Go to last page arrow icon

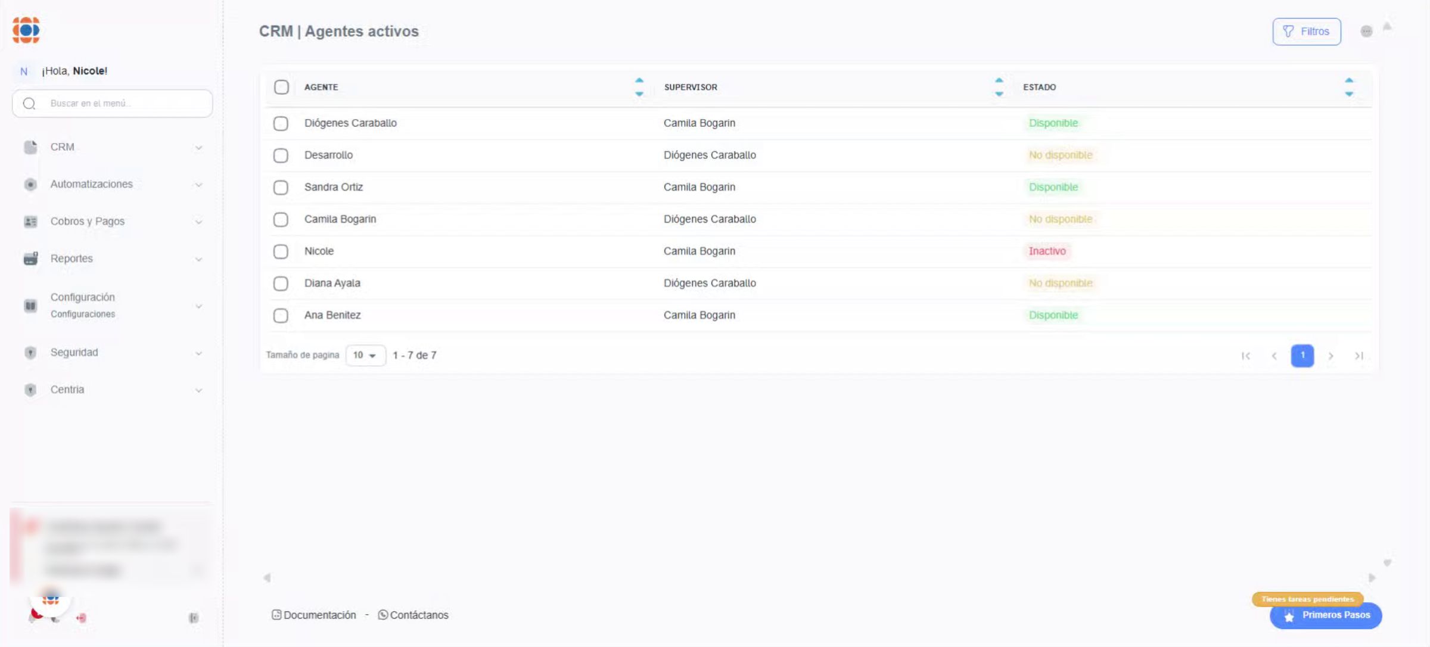[1358, 356]
